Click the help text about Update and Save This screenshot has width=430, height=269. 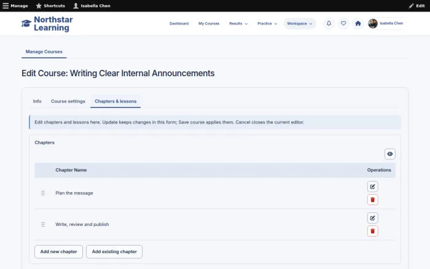coord(169,122)
